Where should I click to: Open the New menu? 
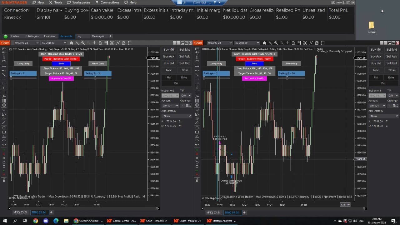(37, 2)
